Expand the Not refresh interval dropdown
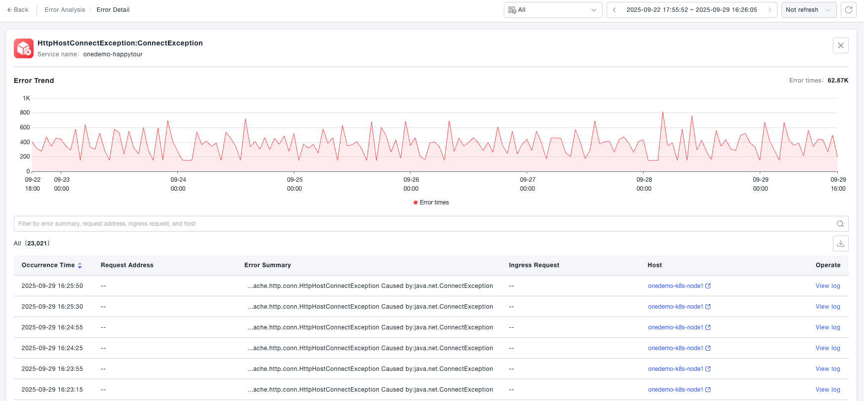864x401 pixels. coord(808,10)
